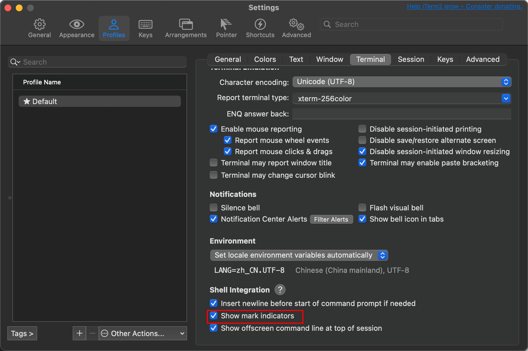The image size is (528, 351).
Task: Switch to the Window tab
Action: pos(330,59)
